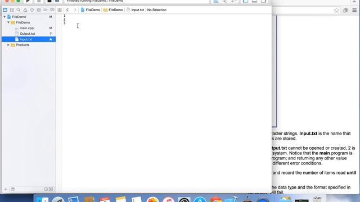Open Xcode from the Dock
This screenshot has height=202, width=360.
(x=231, y=199)
